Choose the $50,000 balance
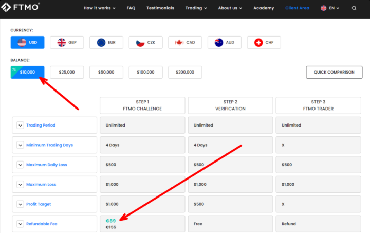The width and height of the screenshot is (370, 233). click(x=106, y=72)
